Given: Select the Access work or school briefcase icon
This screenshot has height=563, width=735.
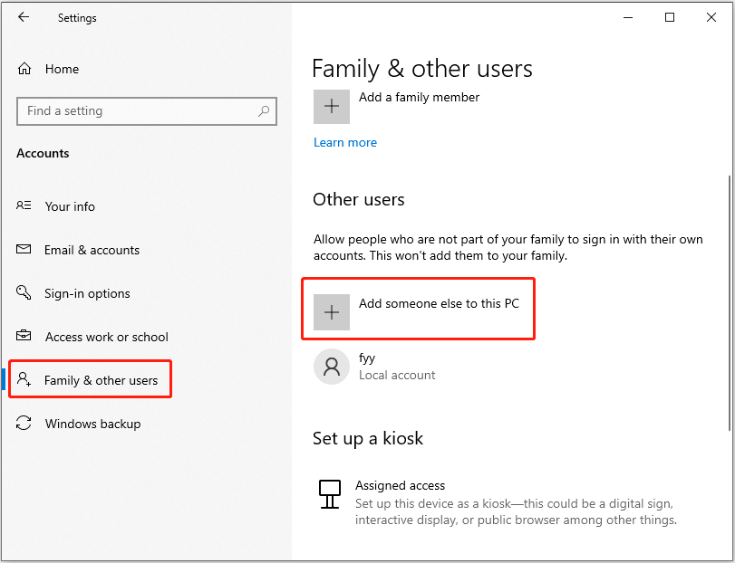Looking at the screenshot, I should pos(24,336).
